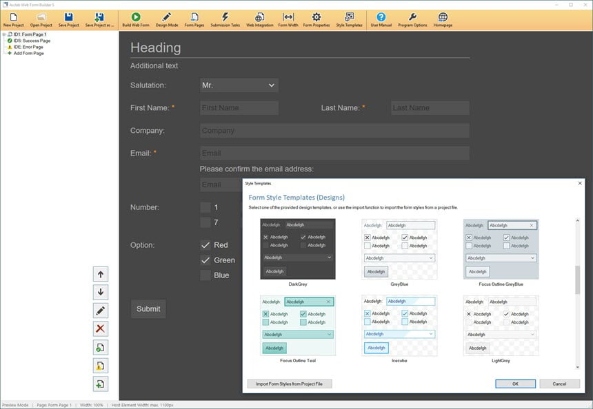Open Form Properties gear icon
The width and height of the screenshot is (593, 409).
(316, 20)
